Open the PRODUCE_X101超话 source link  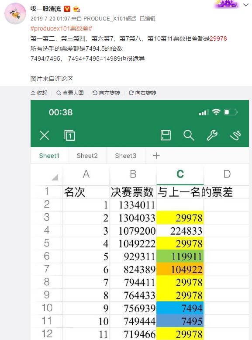coord(110,19)
